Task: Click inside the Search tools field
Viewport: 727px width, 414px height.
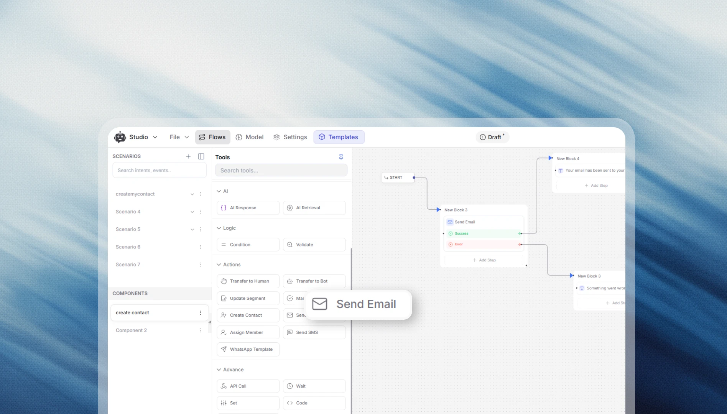Action: [281, 170]
